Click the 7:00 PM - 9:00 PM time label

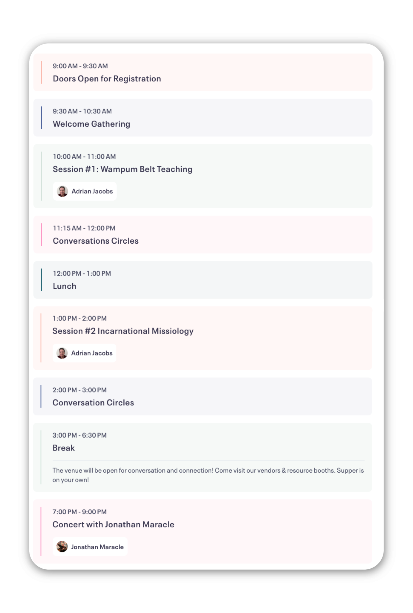(x=79, y=512)
